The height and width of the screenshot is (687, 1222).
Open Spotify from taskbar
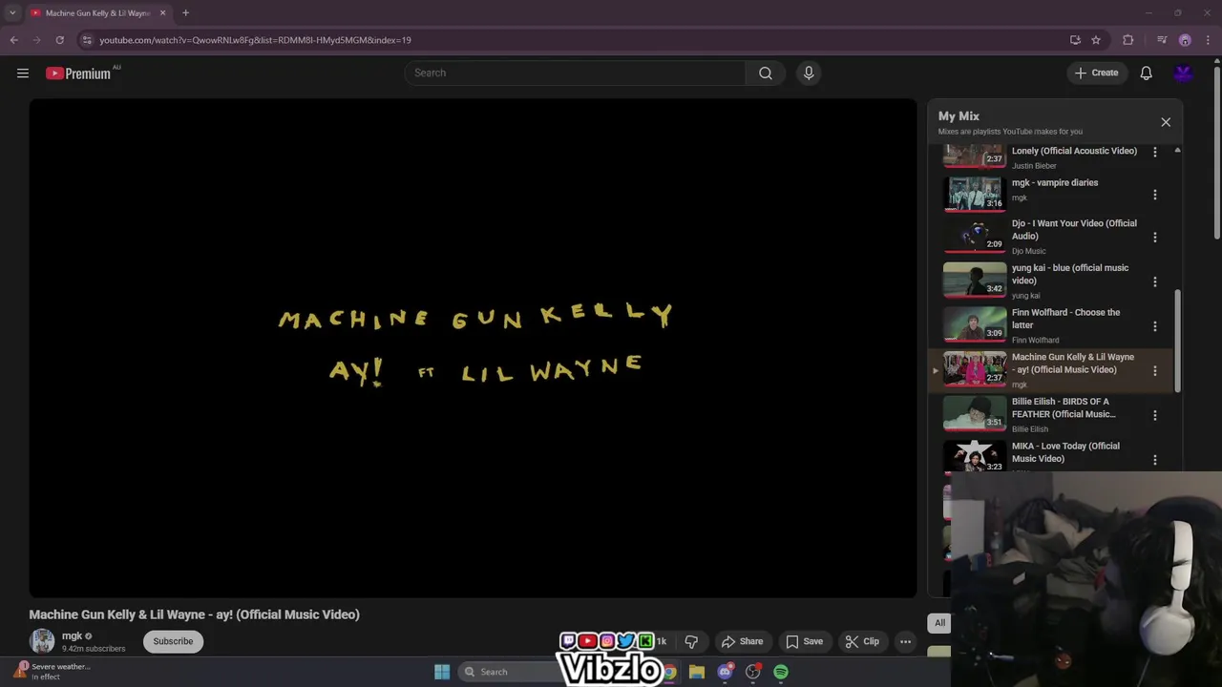(781, 672)
